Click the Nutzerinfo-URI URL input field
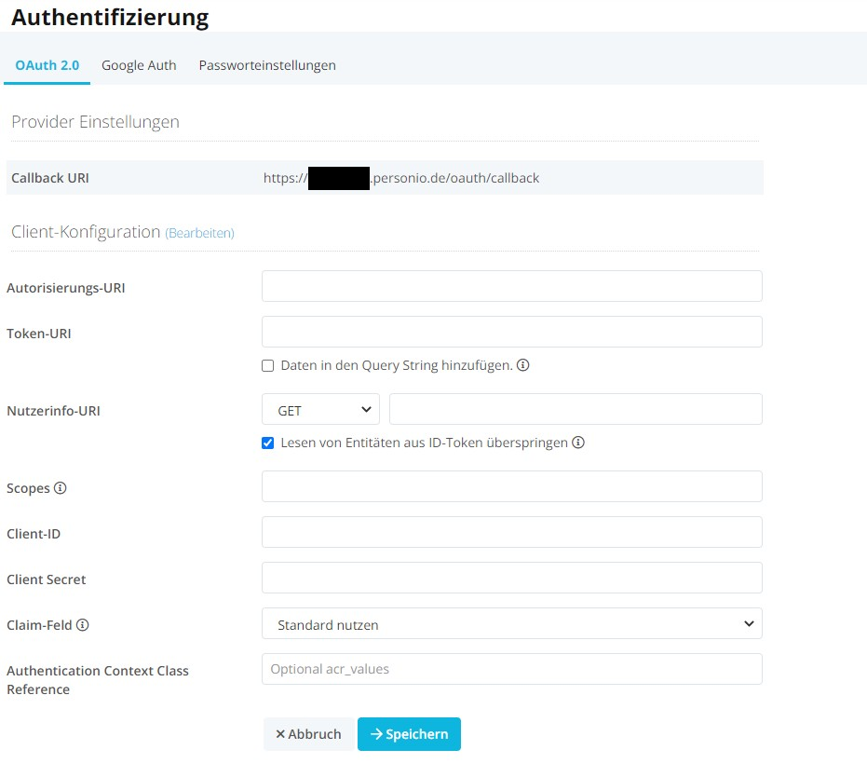 (x=576, y=409)
